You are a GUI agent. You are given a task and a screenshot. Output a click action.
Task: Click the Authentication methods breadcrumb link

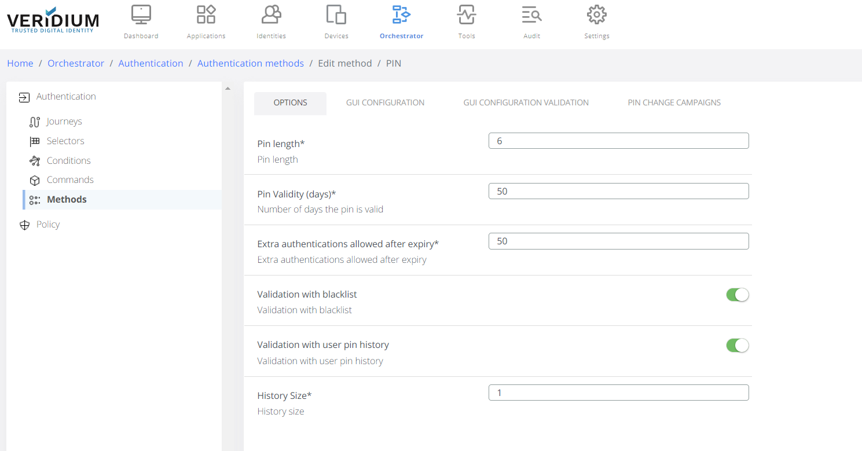(250, 64)
